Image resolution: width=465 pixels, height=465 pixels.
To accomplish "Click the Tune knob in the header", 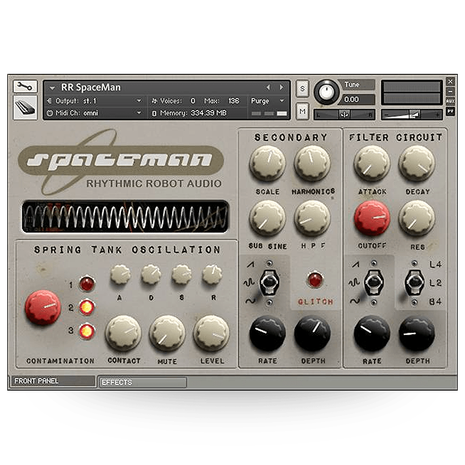I will coord(326,92).
